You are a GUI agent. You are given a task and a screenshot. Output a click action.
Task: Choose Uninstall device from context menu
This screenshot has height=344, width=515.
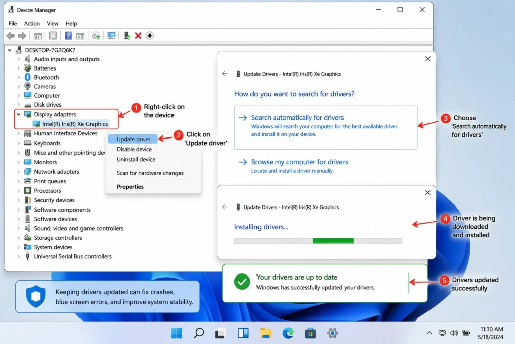(x=136, y=159)
